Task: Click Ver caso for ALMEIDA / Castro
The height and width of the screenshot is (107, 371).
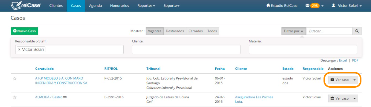Action: tap(340, 98)
